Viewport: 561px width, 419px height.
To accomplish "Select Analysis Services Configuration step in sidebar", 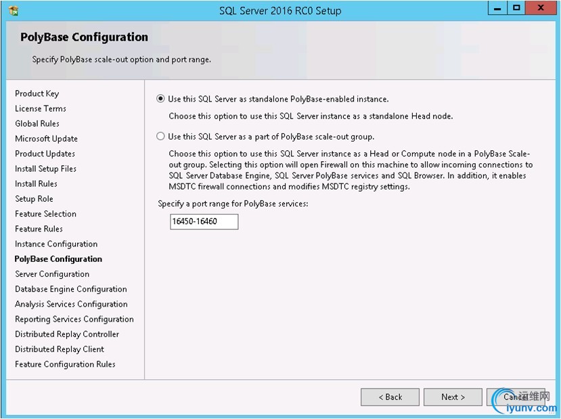I will coord(71,304).
